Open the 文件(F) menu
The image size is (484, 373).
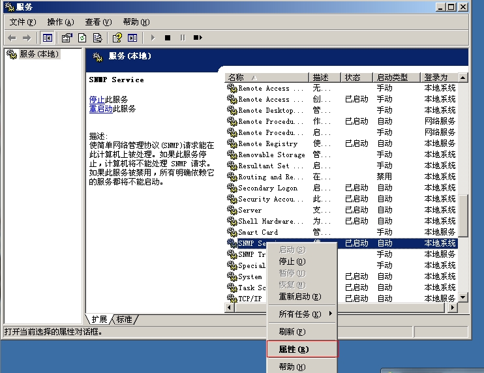(23, 22)
